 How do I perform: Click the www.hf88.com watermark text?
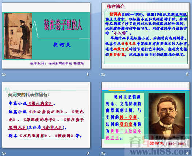click(x=159, y=152)
